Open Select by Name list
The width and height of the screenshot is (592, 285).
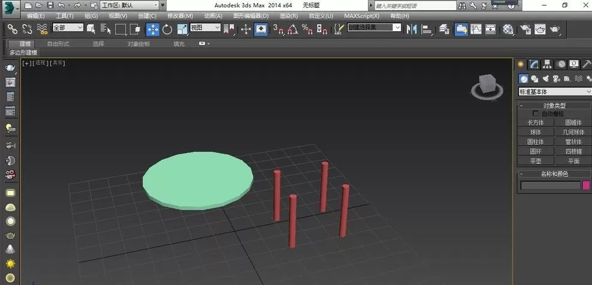pos(106,29)
